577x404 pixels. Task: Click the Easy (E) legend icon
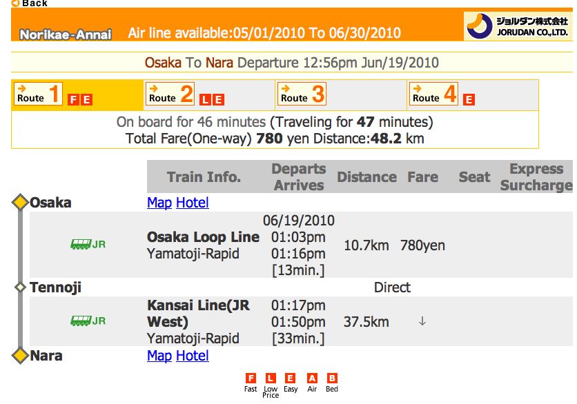pyautogui.click(x=290, y=378)
